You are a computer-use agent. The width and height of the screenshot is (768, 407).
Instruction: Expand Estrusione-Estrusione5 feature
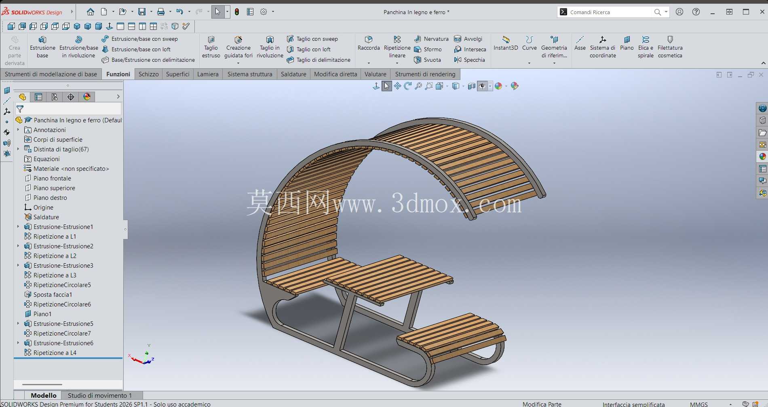point(18,323)
